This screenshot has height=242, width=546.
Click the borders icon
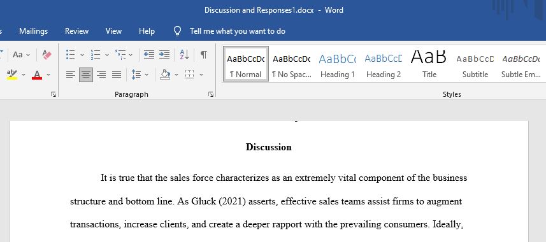point(189,74)
